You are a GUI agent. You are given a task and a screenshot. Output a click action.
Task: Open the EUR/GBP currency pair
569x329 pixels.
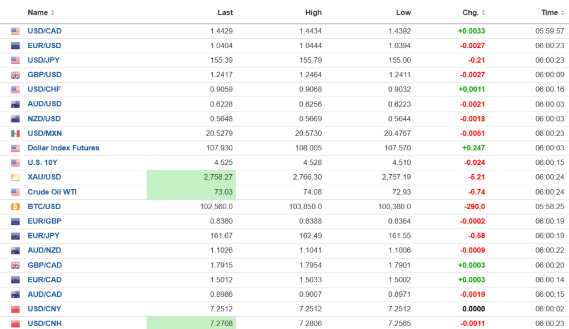pyautogui.click(x=44, y=221)
